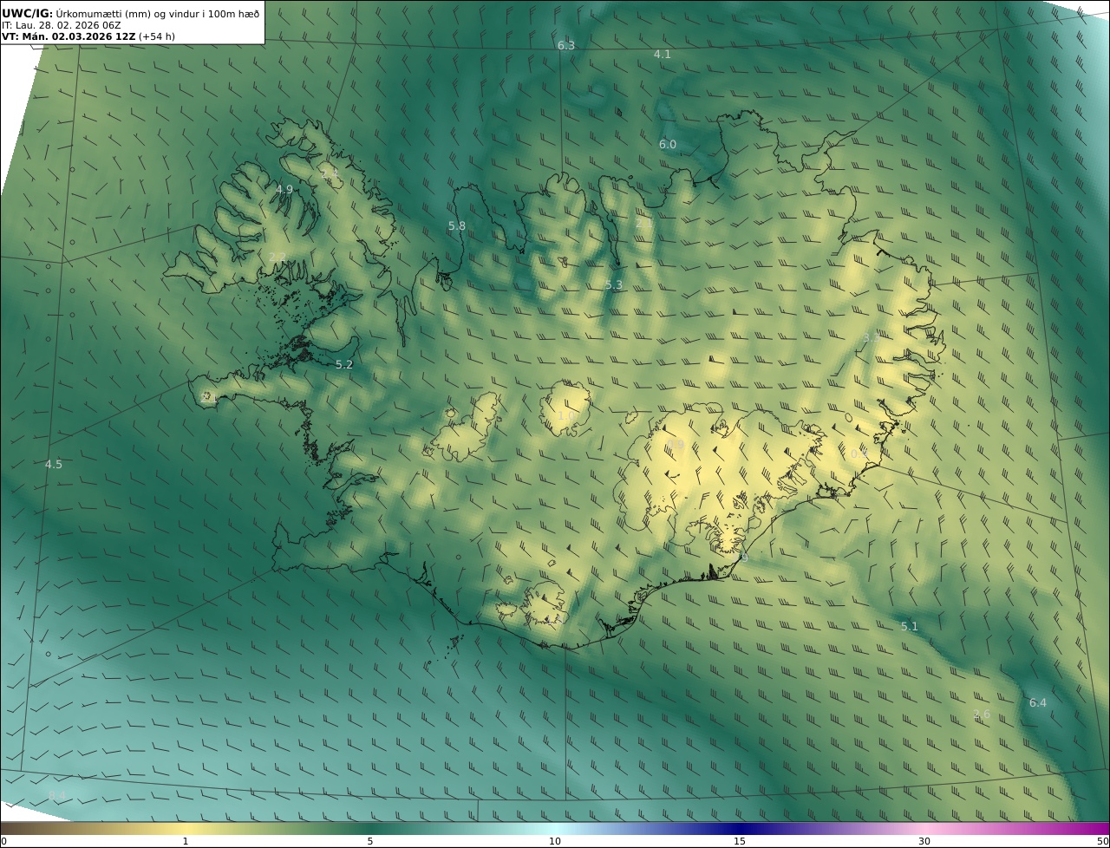Click the 6.3 value on the map
Viewport: 1110px width, 848px height.
click(566, 45)
